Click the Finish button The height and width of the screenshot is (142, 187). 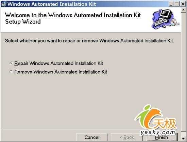161,137
